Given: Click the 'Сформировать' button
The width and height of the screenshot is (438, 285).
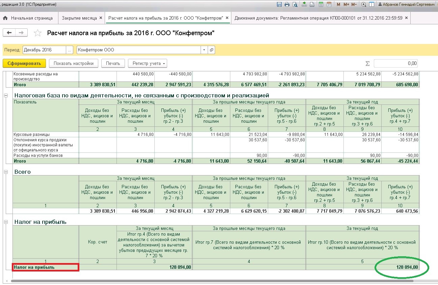Looking at the screenshot, I should 24,63.
